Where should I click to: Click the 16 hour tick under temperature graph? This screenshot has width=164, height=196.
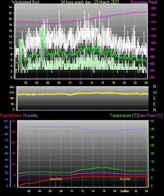coord(104,191)
